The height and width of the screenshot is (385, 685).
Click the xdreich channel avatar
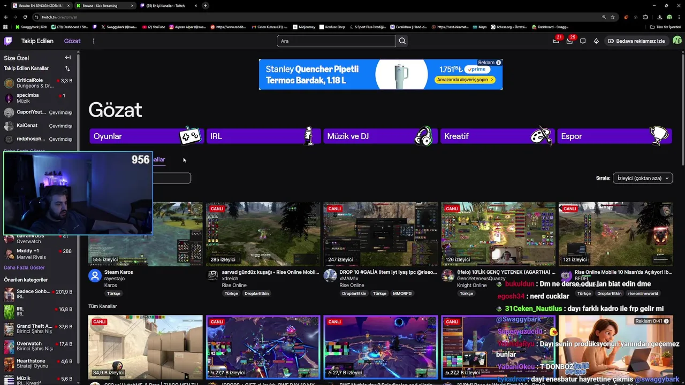click(x=212, y=275)
